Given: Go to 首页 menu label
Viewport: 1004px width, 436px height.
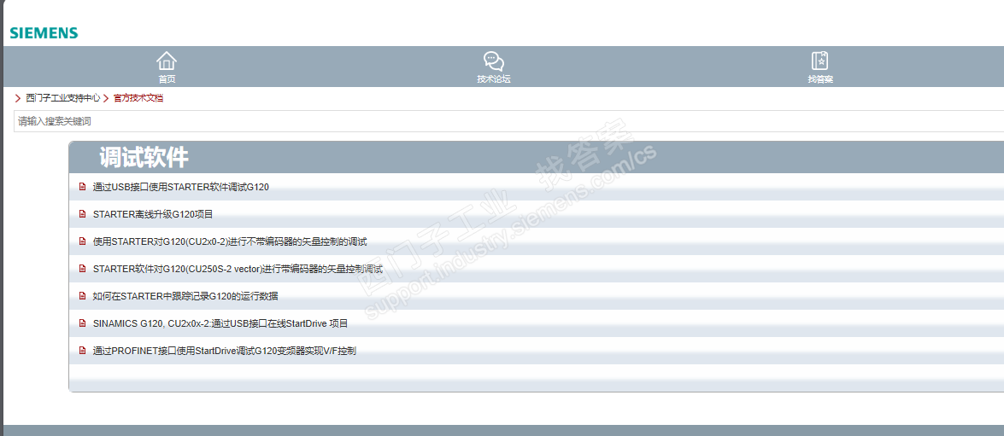Looking at the screenshot, I should pyautogui.click(x=167, y=79).
